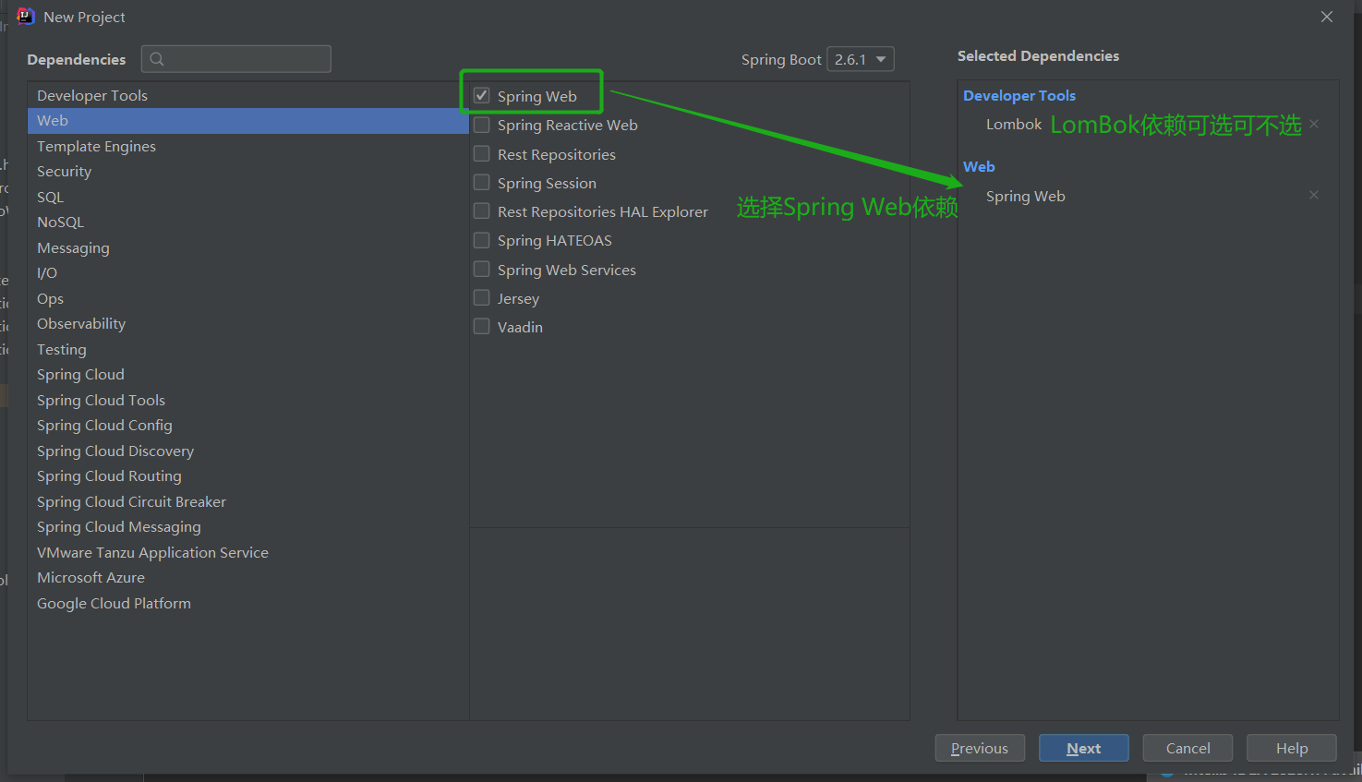Viewport: 1362px width, 782px height.
Task: Choose VMware Tanzu Application Service
Action: 248,552
